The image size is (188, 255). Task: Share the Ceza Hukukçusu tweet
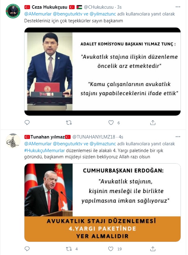pos(153,122)
